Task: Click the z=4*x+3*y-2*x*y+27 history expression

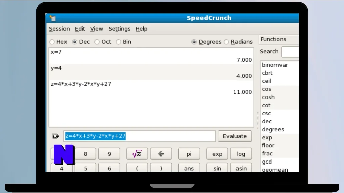Action: [81, 84]
